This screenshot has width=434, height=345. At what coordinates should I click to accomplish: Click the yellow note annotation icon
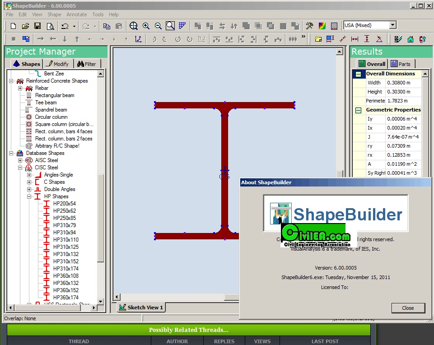pyautogui.click(x=318, y=39)
